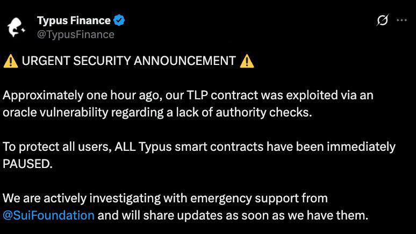Open the Grok explain icon
The image size is (416, 234).
coord(382,20)
